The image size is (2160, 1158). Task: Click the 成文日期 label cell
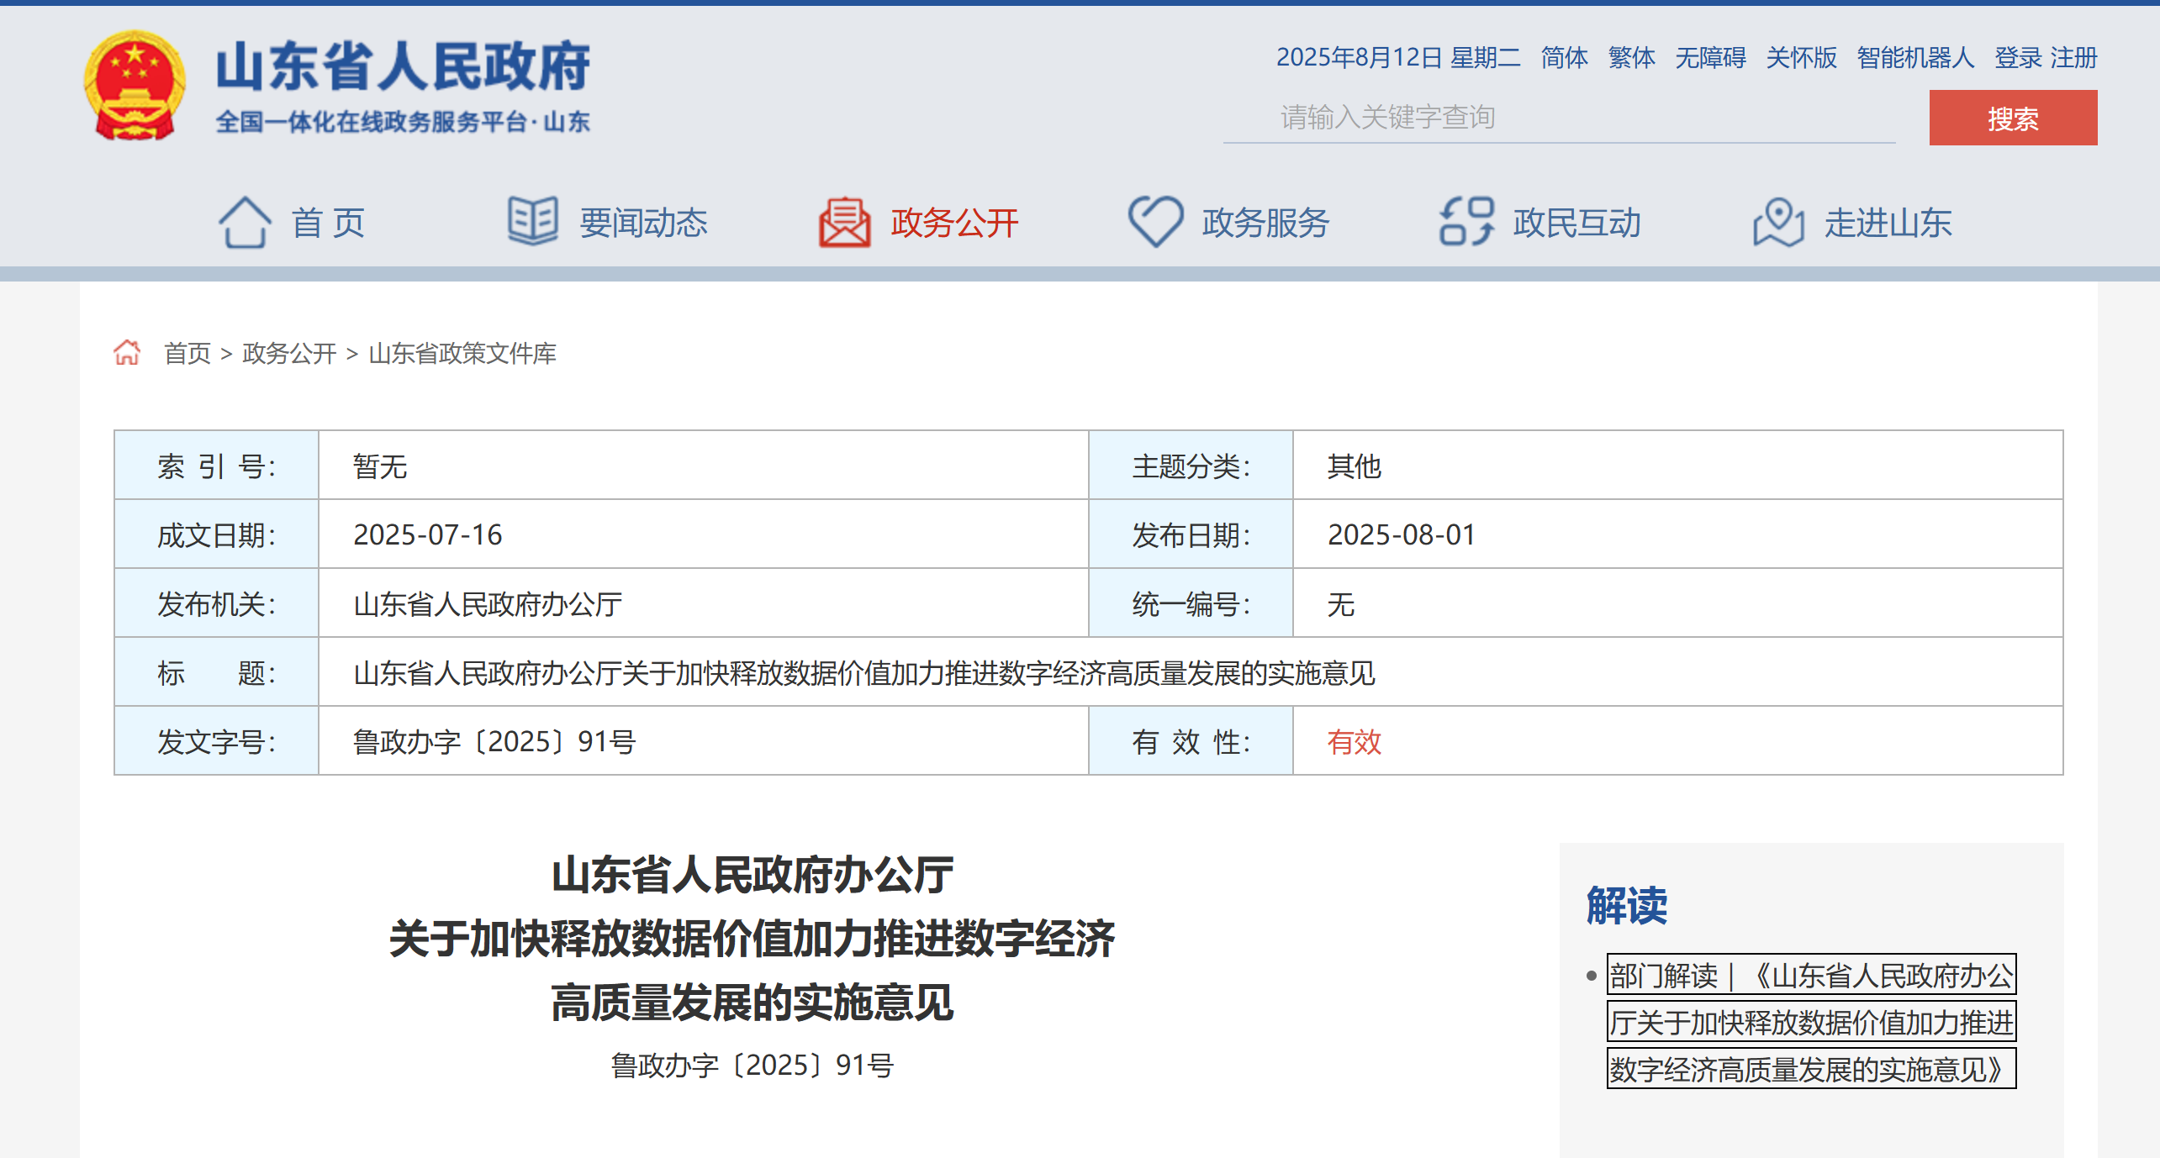tap(217, 534)
